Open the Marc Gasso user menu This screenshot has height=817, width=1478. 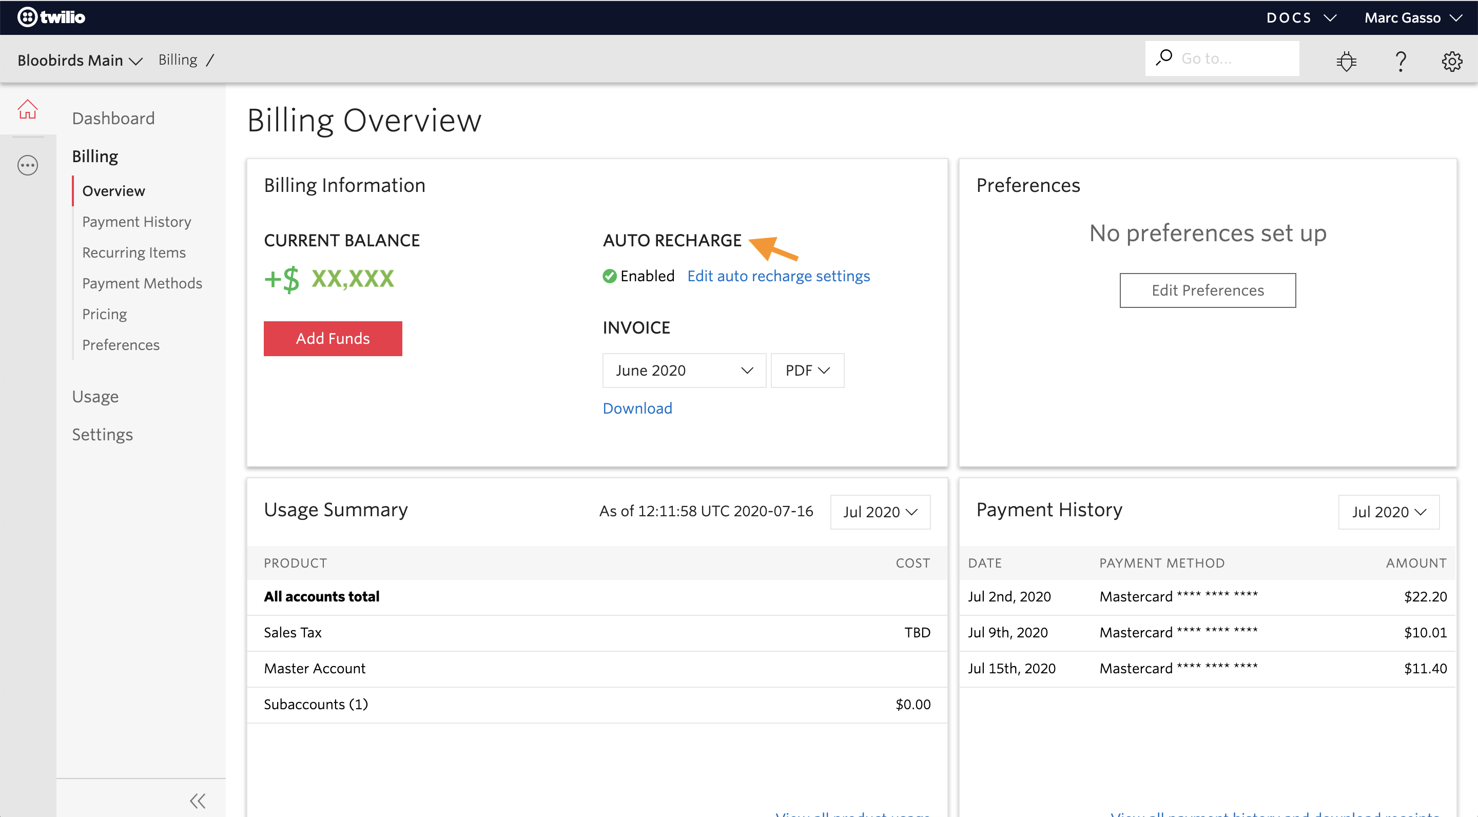tap(1414, 18)
